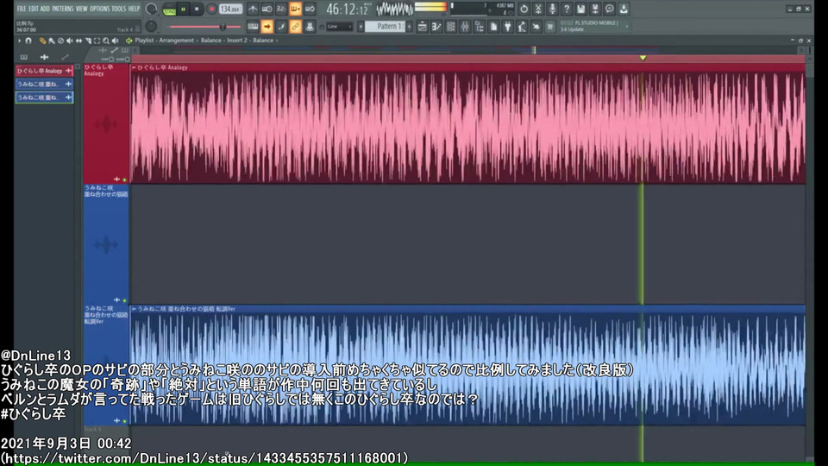
Task: Toggle wait for input to start
Action: click(267, 9)
